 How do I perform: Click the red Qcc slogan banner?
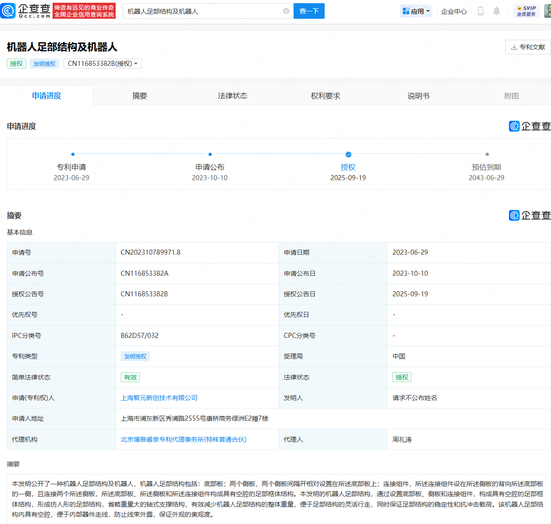tap(84, 11)
